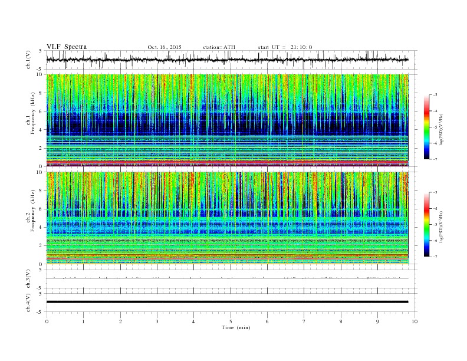Click the 'ch.1(V)' waveform axis label

pos(28,60)
